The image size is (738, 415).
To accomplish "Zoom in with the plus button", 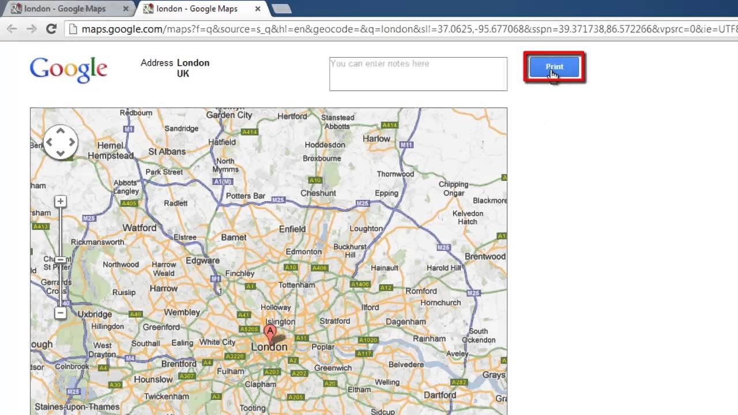I will (61, 201).
